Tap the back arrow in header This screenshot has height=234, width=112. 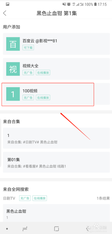pos(5,13)
